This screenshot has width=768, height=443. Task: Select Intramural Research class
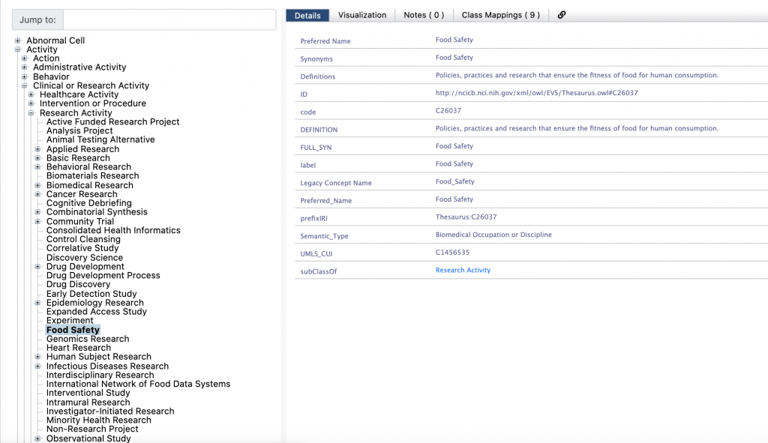click(88, 403)
